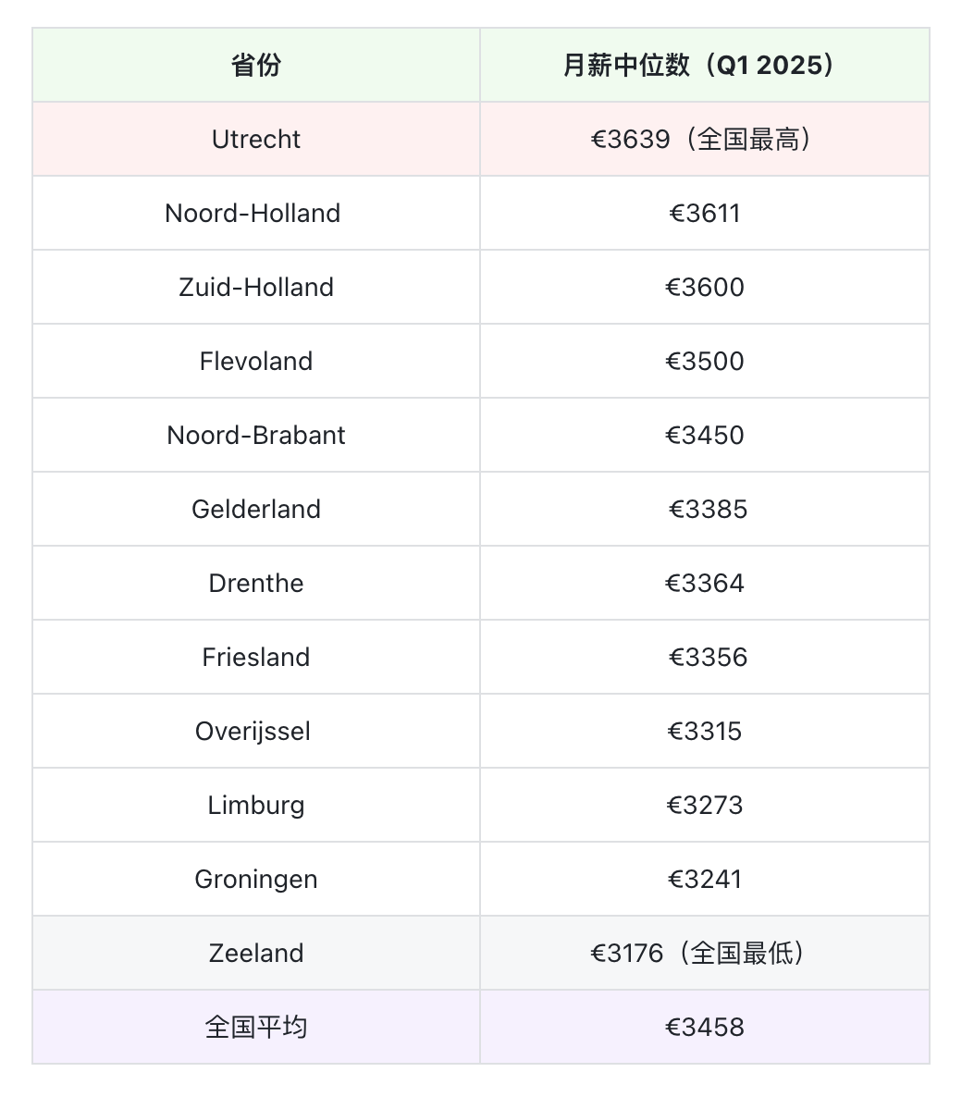Click the €3600 salary value
This screenshot has width=962, height=1097.
705,287
